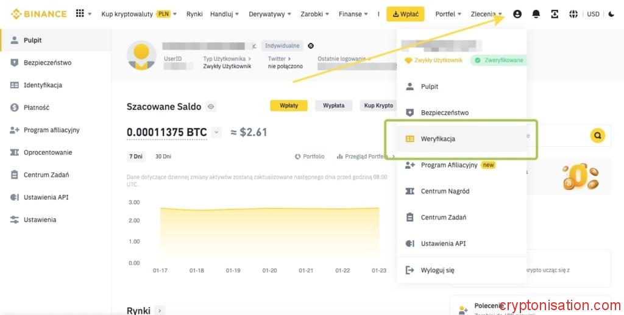Open the user profile account icon
The width and height of the screenshot is (624, 315).
click(x=517, y=14)
